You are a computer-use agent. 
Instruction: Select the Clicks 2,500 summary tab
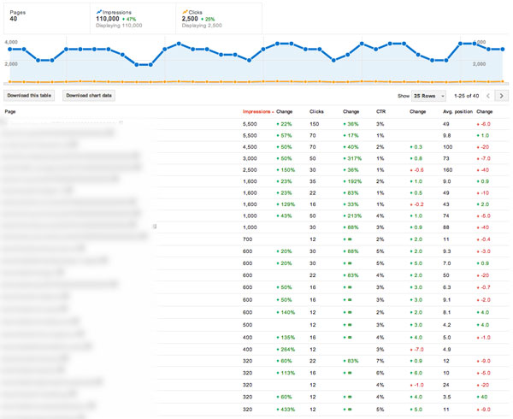tap(217, 17)
